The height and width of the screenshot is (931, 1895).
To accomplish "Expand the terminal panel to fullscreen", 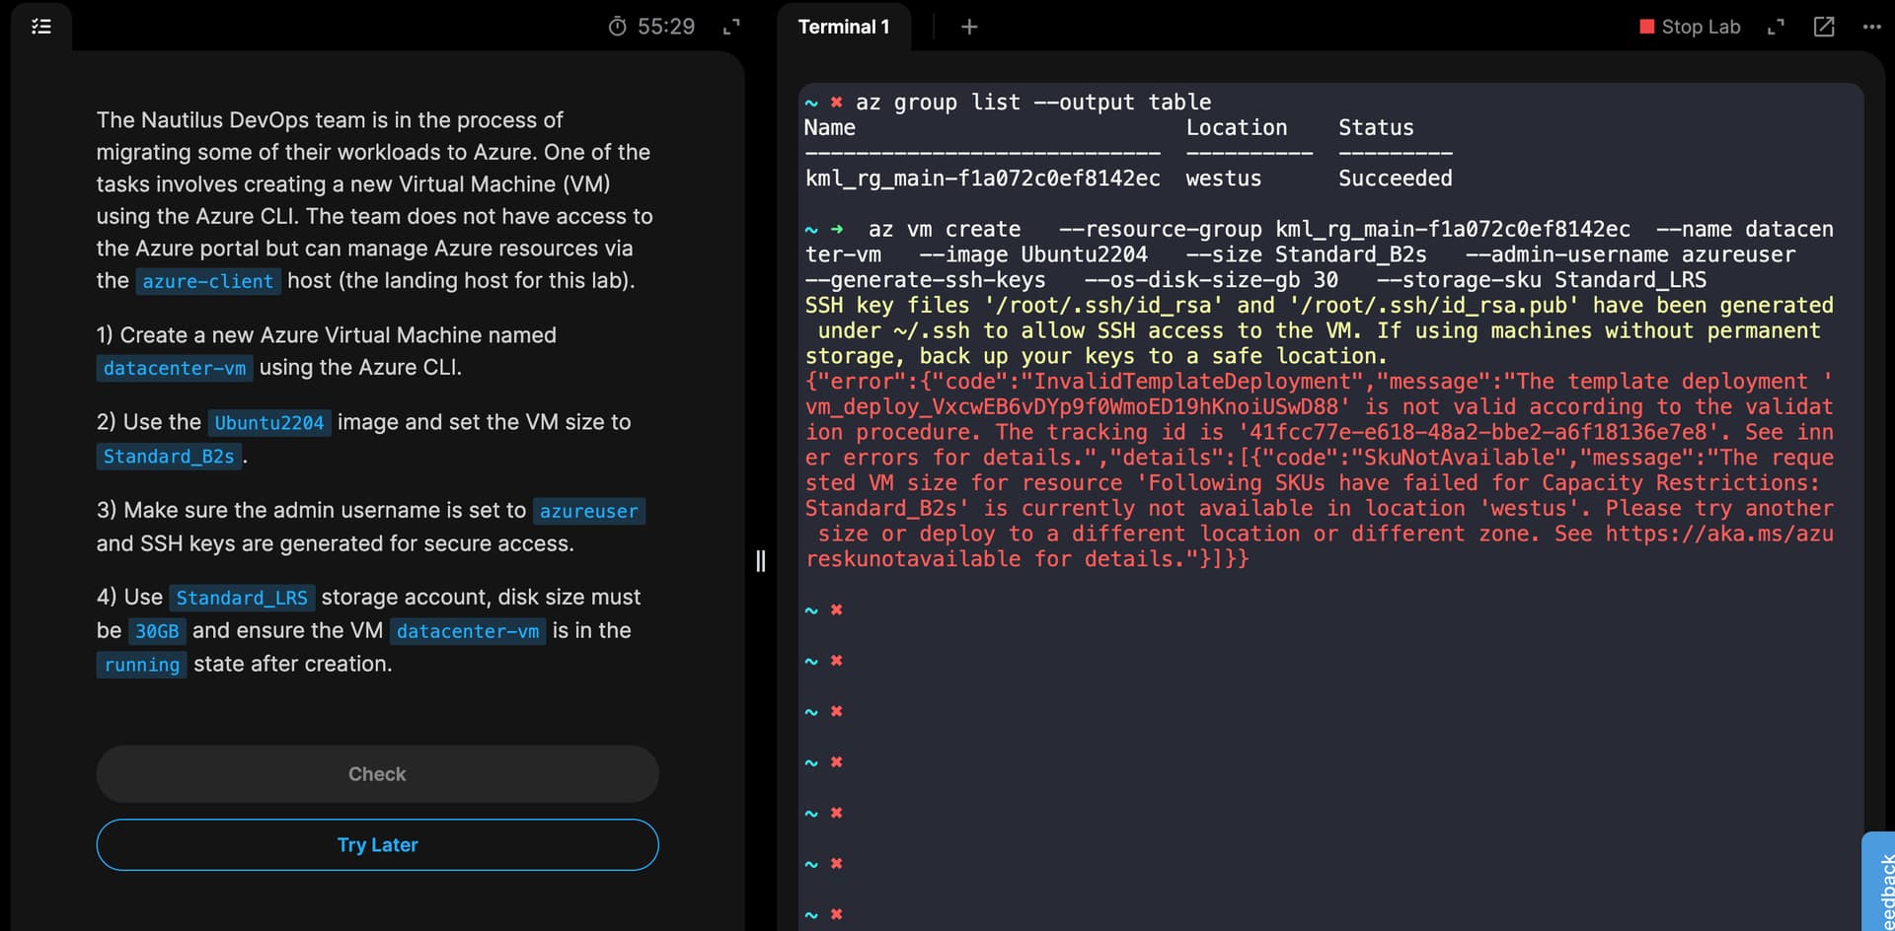I will coord(1776,27).
